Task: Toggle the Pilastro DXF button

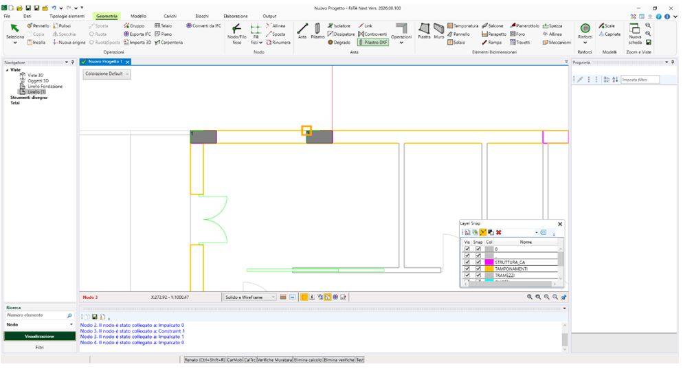Action: click(373, 43)
